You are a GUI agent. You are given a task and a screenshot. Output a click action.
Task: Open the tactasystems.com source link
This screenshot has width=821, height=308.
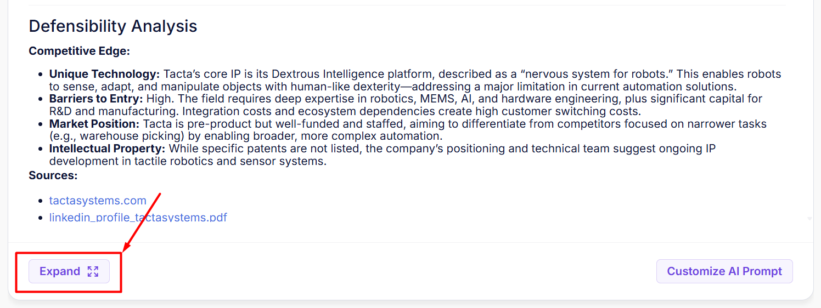click(98, 201)
